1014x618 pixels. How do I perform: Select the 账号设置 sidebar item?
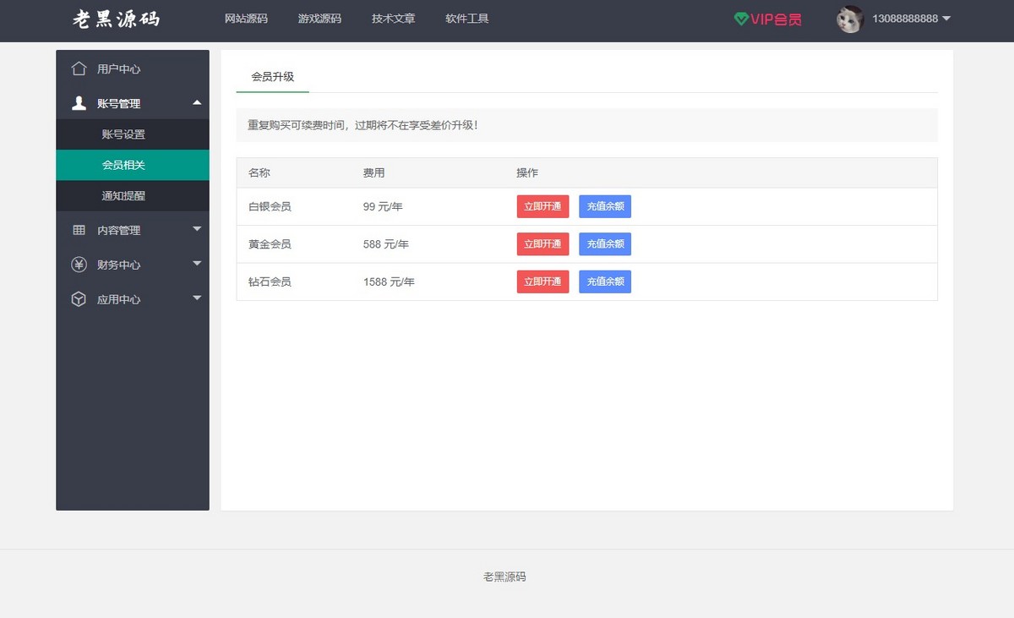132,134
